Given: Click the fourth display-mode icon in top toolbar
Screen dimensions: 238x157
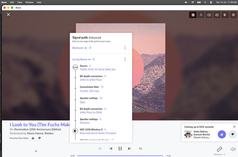Looking at the screenshot, I should (x=217, y=15).
